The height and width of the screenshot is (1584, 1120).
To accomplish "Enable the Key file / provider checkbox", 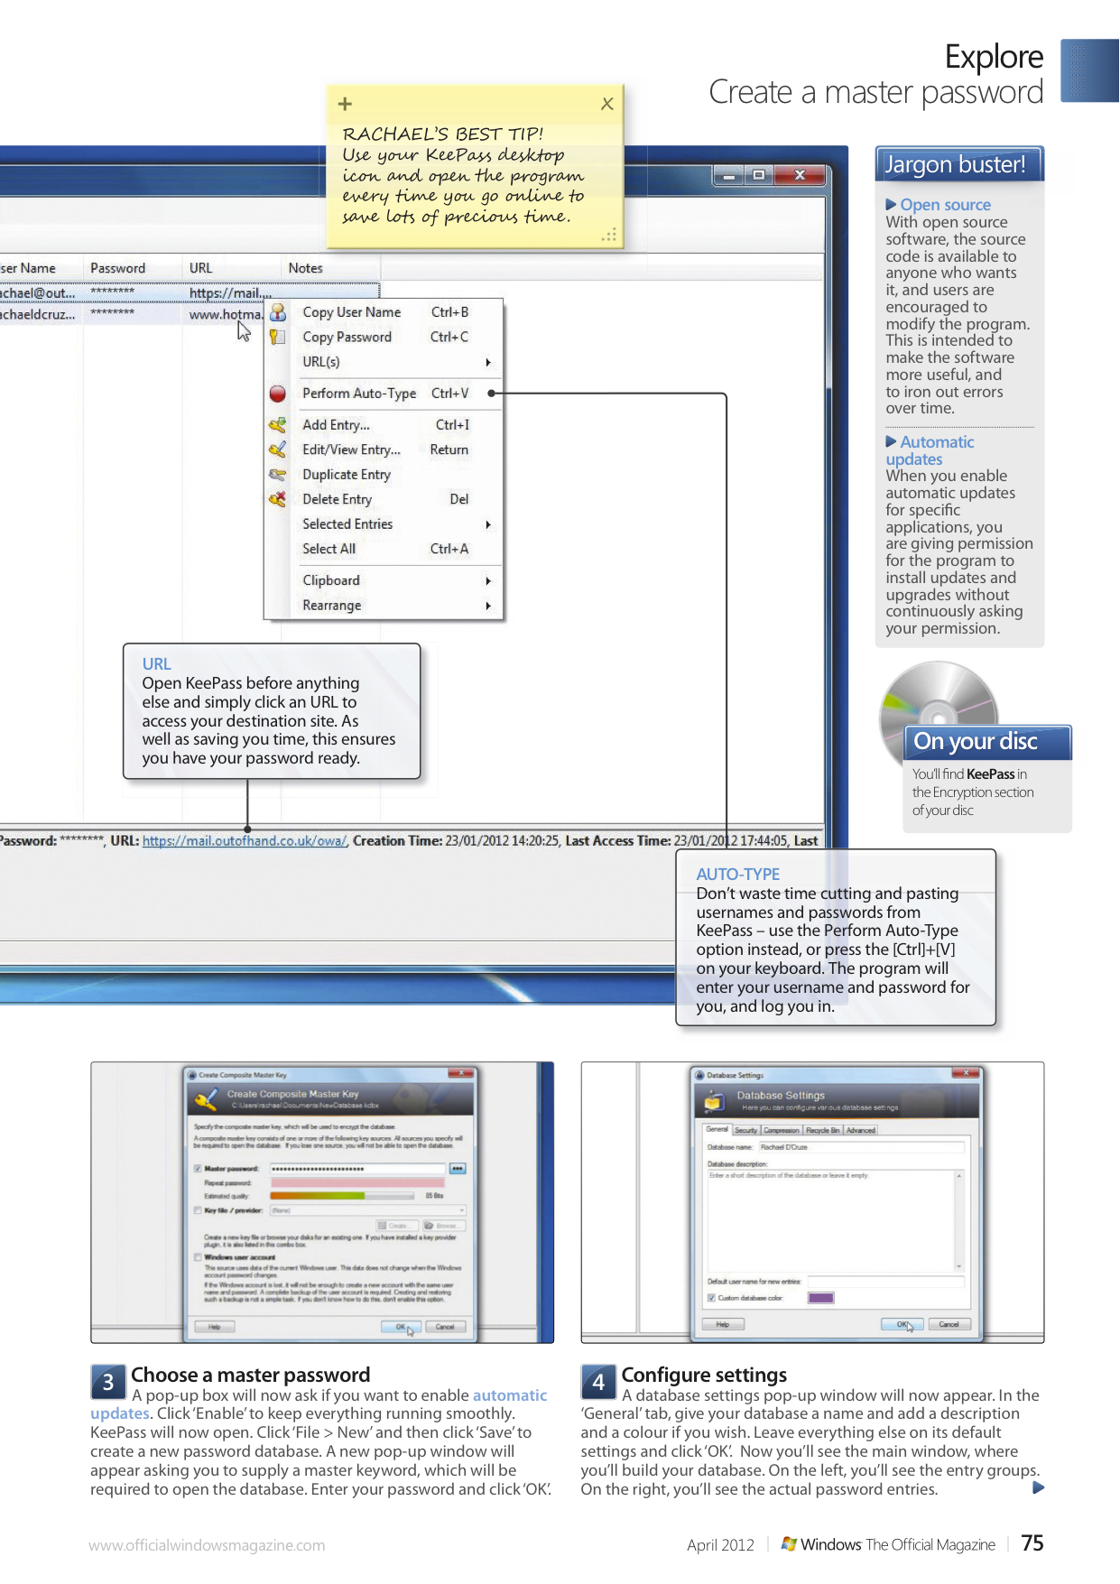I will [198, 1210].
